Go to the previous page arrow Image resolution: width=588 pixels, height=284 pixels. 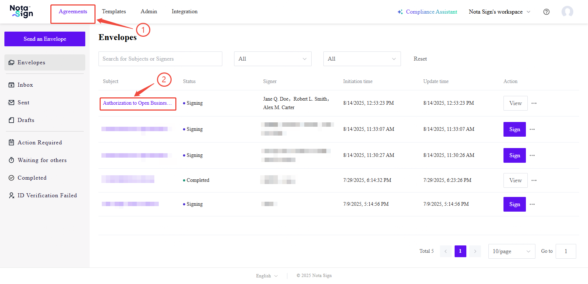click(x=445, y=251)
